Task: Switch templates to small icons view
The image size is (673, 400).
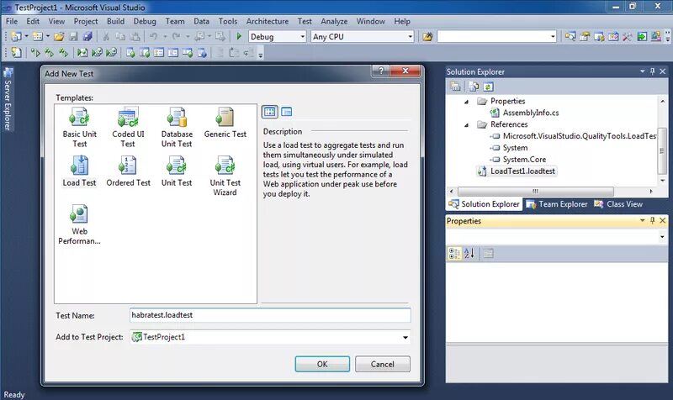Action: (286, 112)
